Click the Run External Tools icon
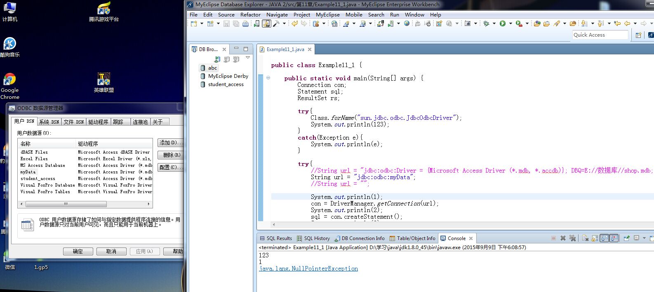Screen dimensions: 654x292 [x=519, y=23]
